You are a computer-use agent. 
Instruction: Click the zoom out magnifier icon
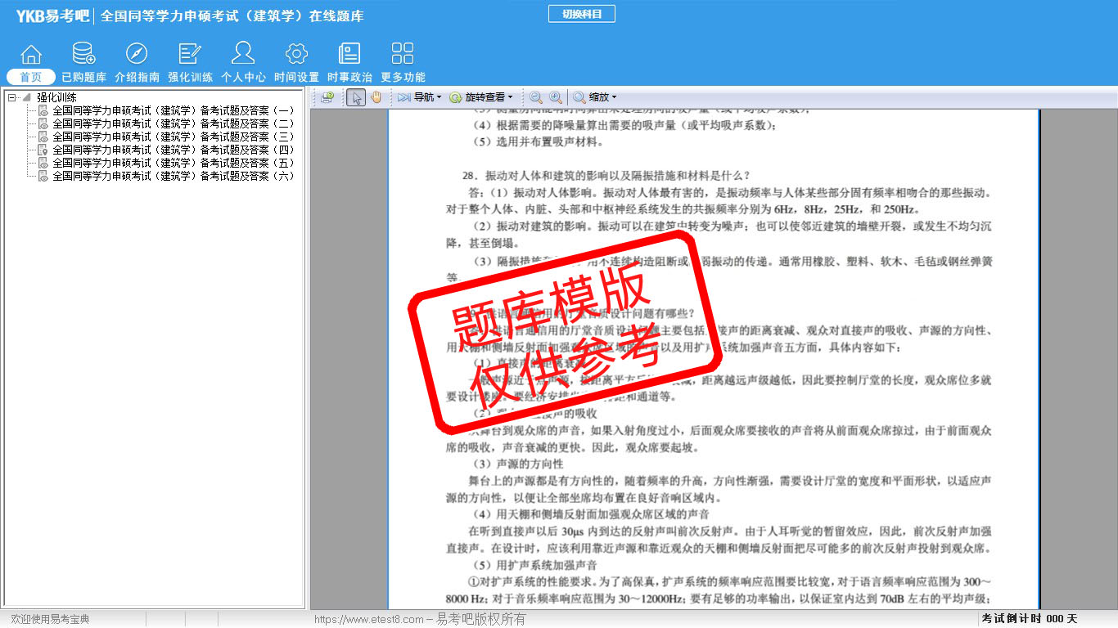pyautogui.click(x=536, y=97)
